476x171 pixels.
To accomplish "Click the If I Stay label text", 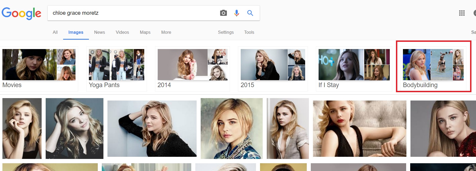I will pos(329,85).
